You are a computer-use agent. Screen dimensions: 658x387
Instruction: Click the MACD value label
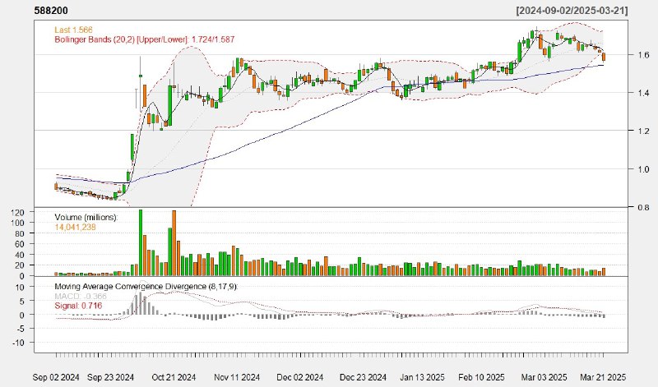point(80,296)
